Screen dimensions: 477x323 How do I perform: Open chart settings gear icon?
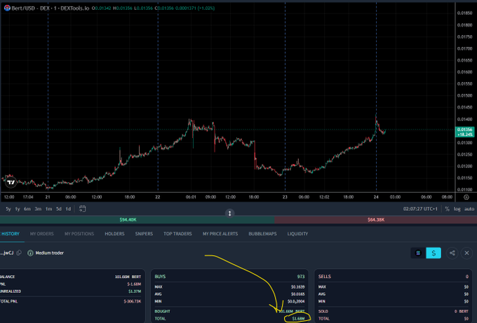tap(466, 197)
